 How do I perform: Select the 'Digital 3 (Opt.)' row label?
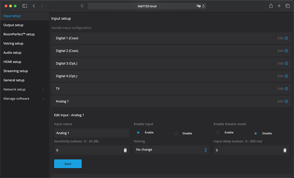66,63
